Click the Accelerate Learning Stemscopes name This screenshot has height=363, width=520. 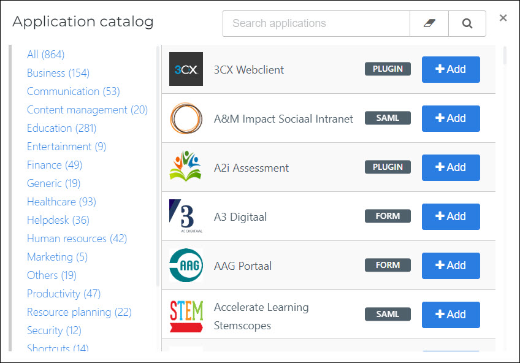[x=261, y=316]
